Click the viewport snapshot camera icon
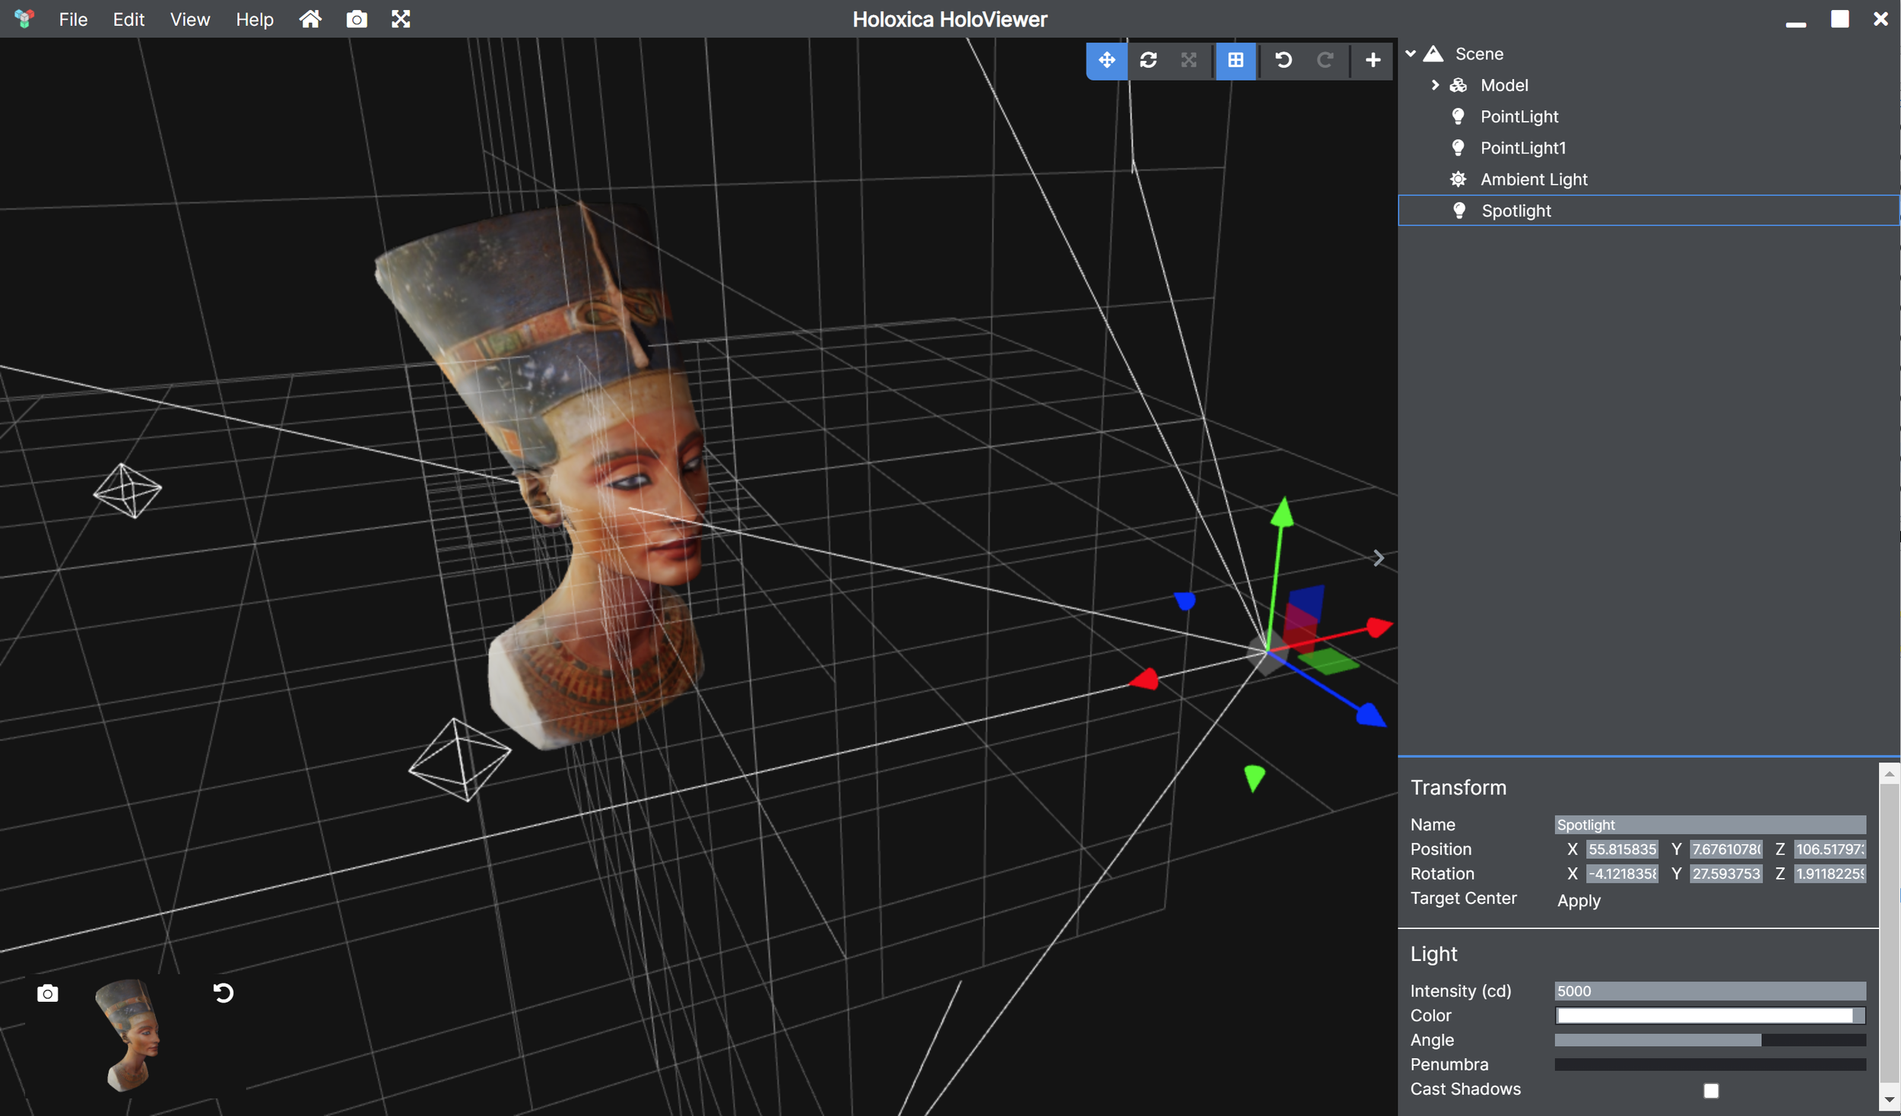This screenshot has height=1116, width=1901. point(47,993)
